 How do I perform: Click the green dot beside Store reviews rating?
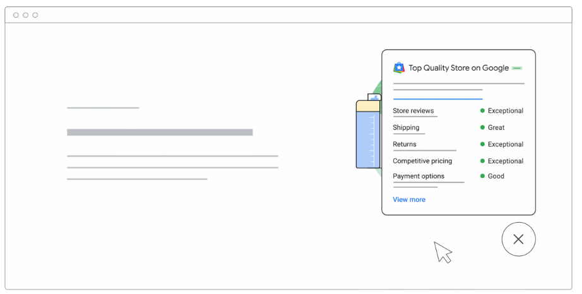pyautogui.click(x=482, y=110)
